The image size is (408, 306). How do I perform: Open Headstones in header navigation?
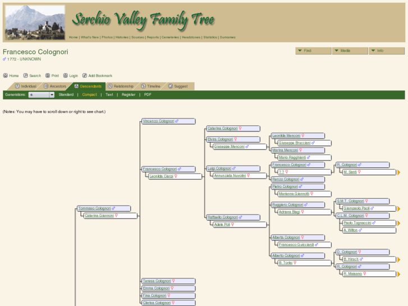[x=191, y=37]
